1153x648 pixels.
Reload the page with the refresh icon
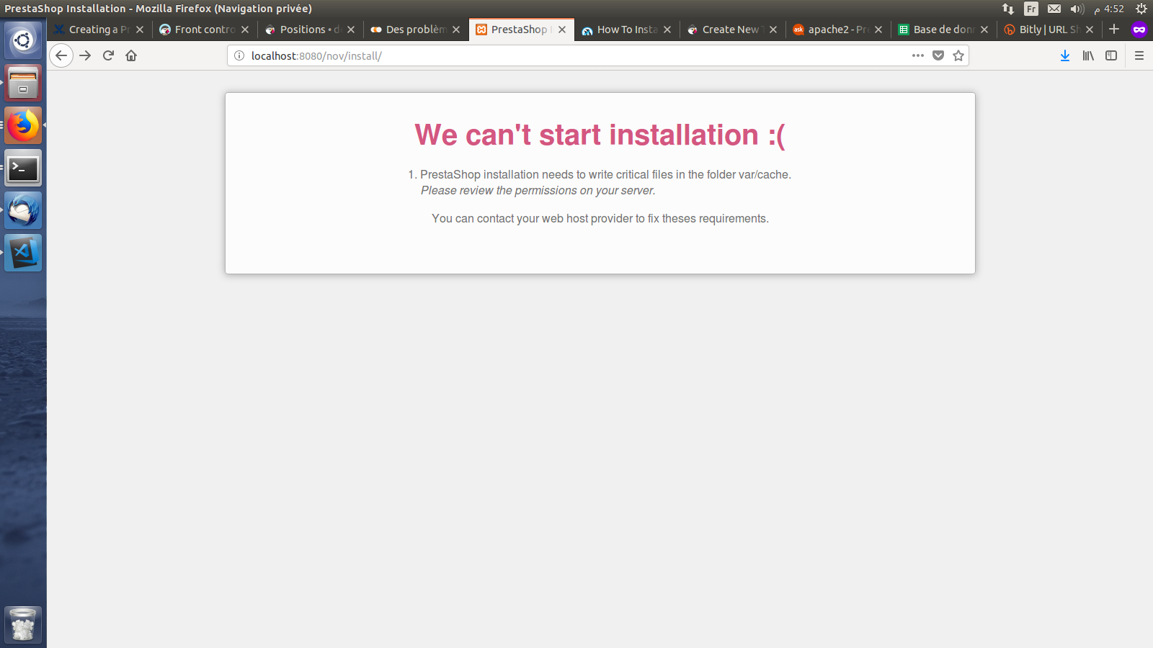(108, 55)
